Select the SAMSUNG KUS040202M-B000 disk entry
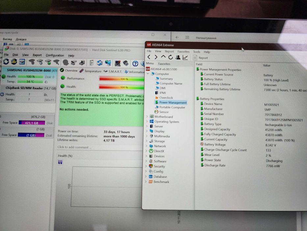This screenshot has height=231, width=307. (x=29, y=76)
